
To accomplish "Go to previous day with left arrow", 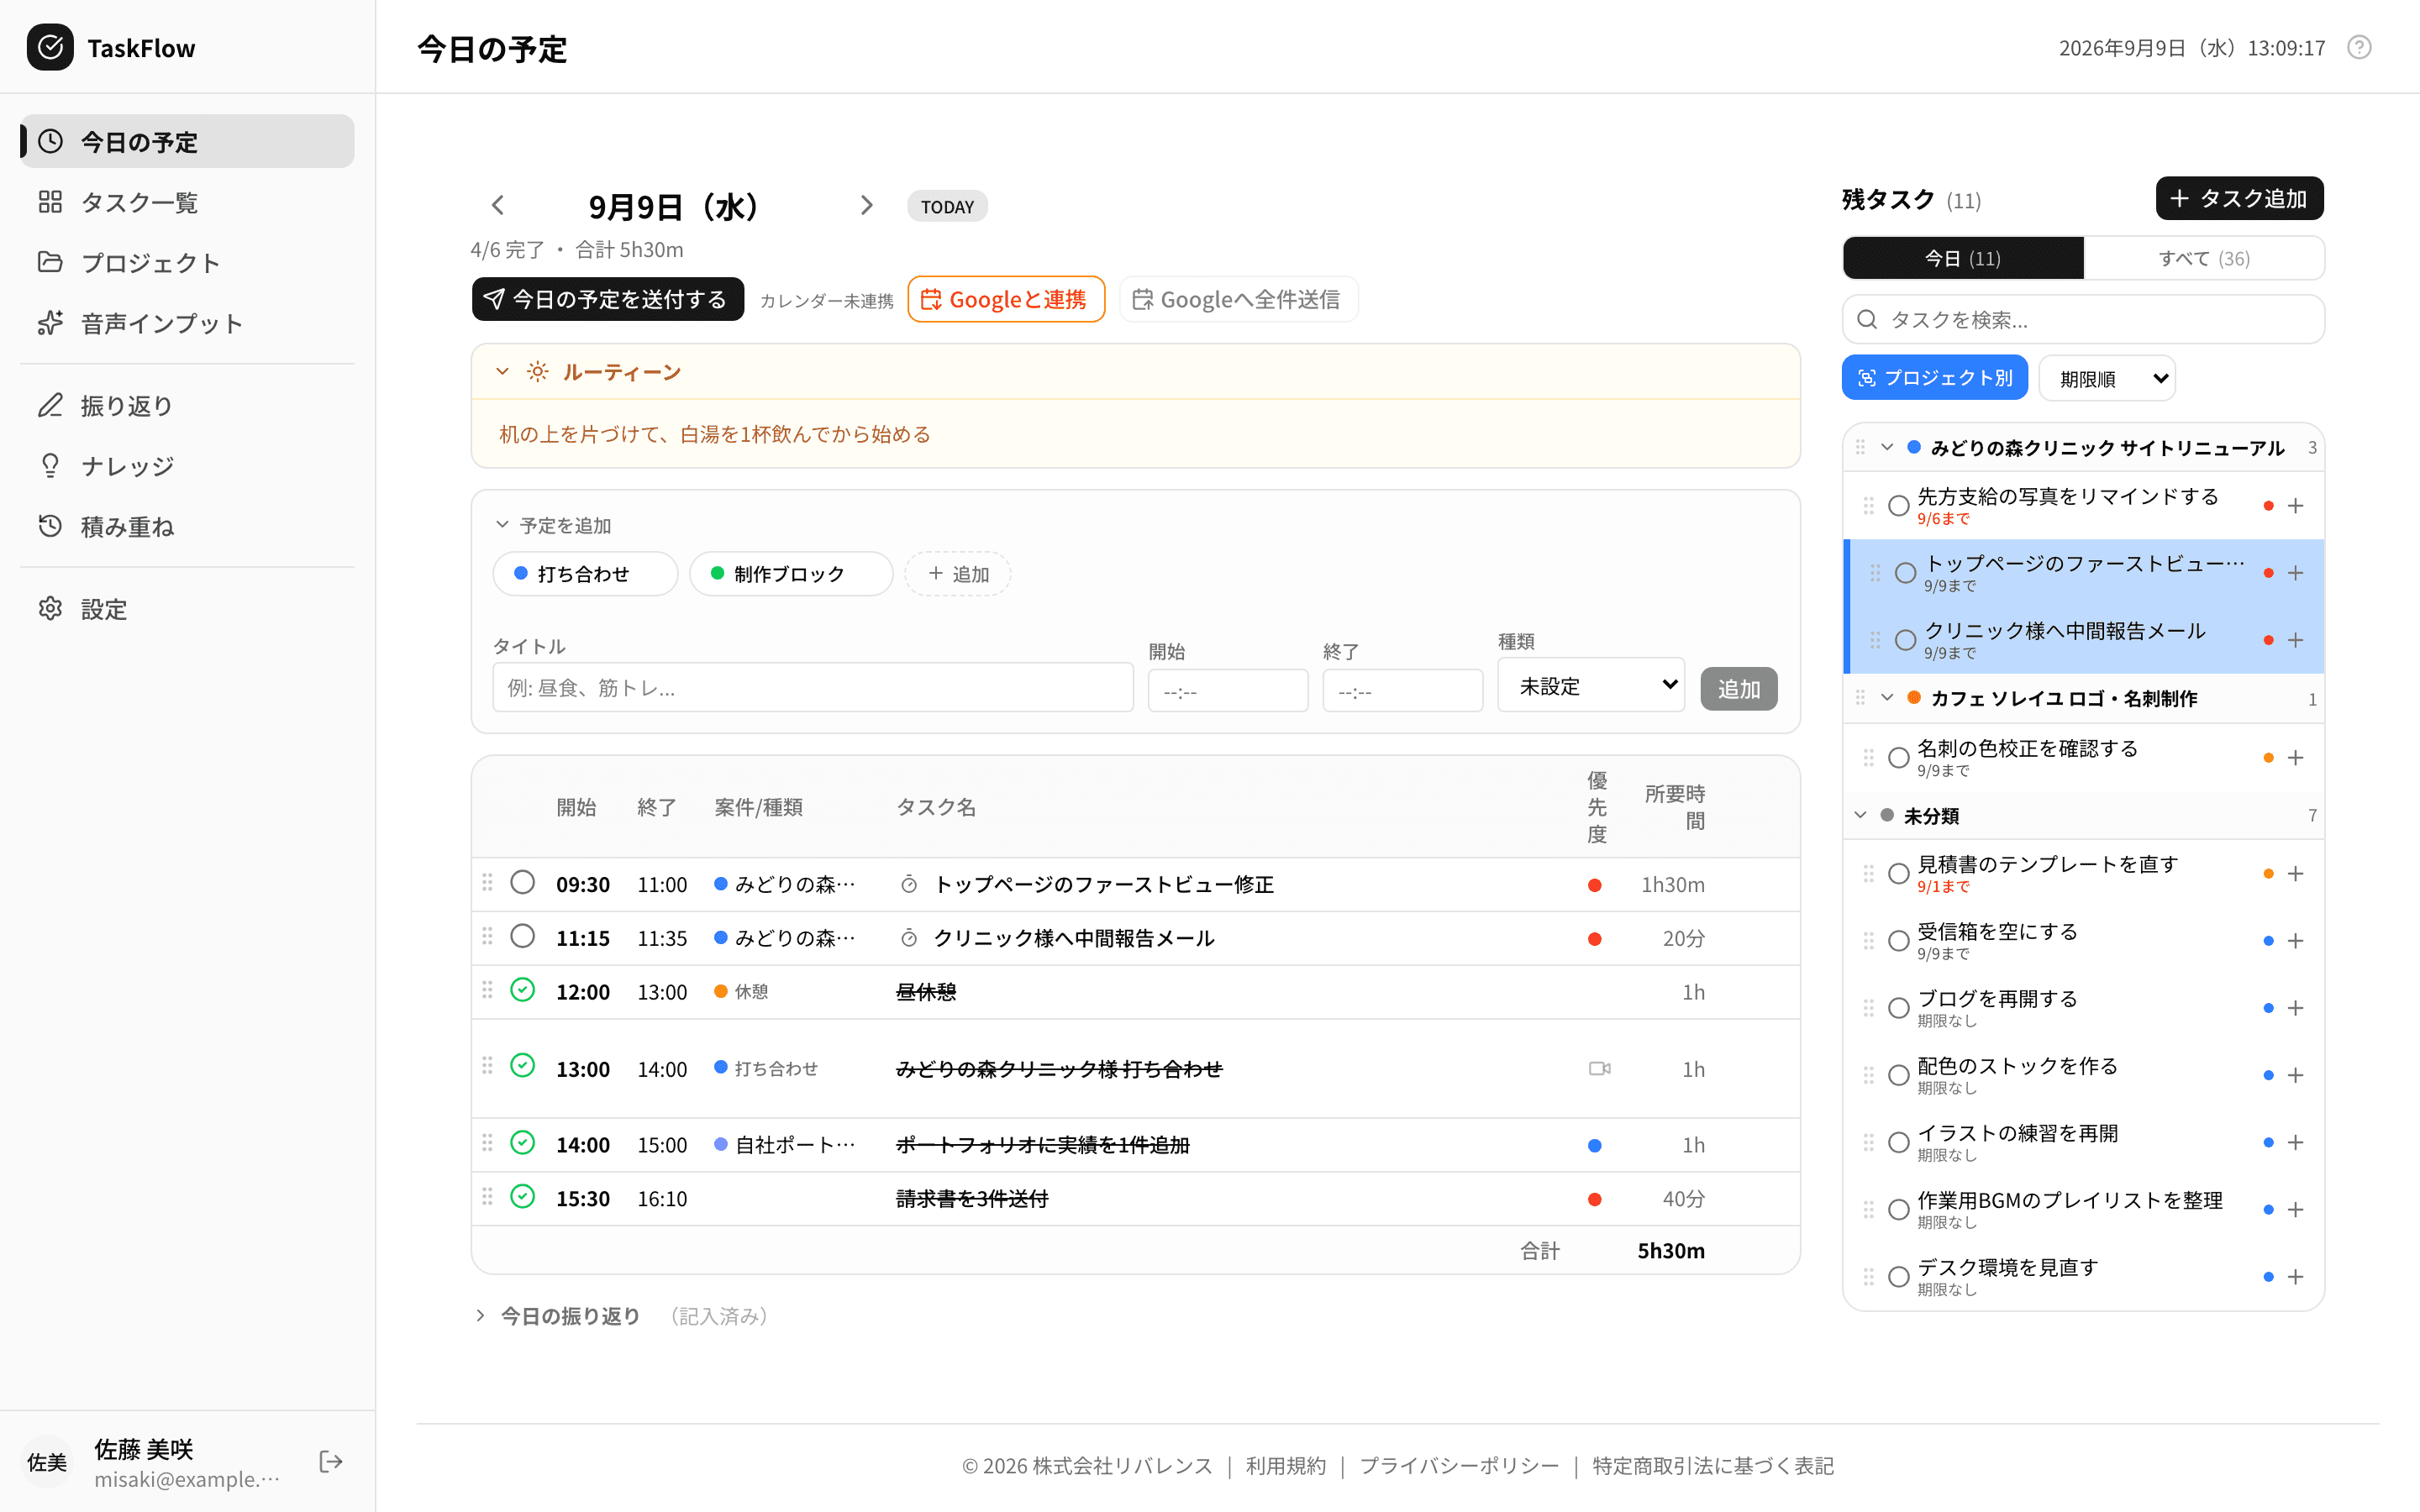I will (x=498, y=206).
